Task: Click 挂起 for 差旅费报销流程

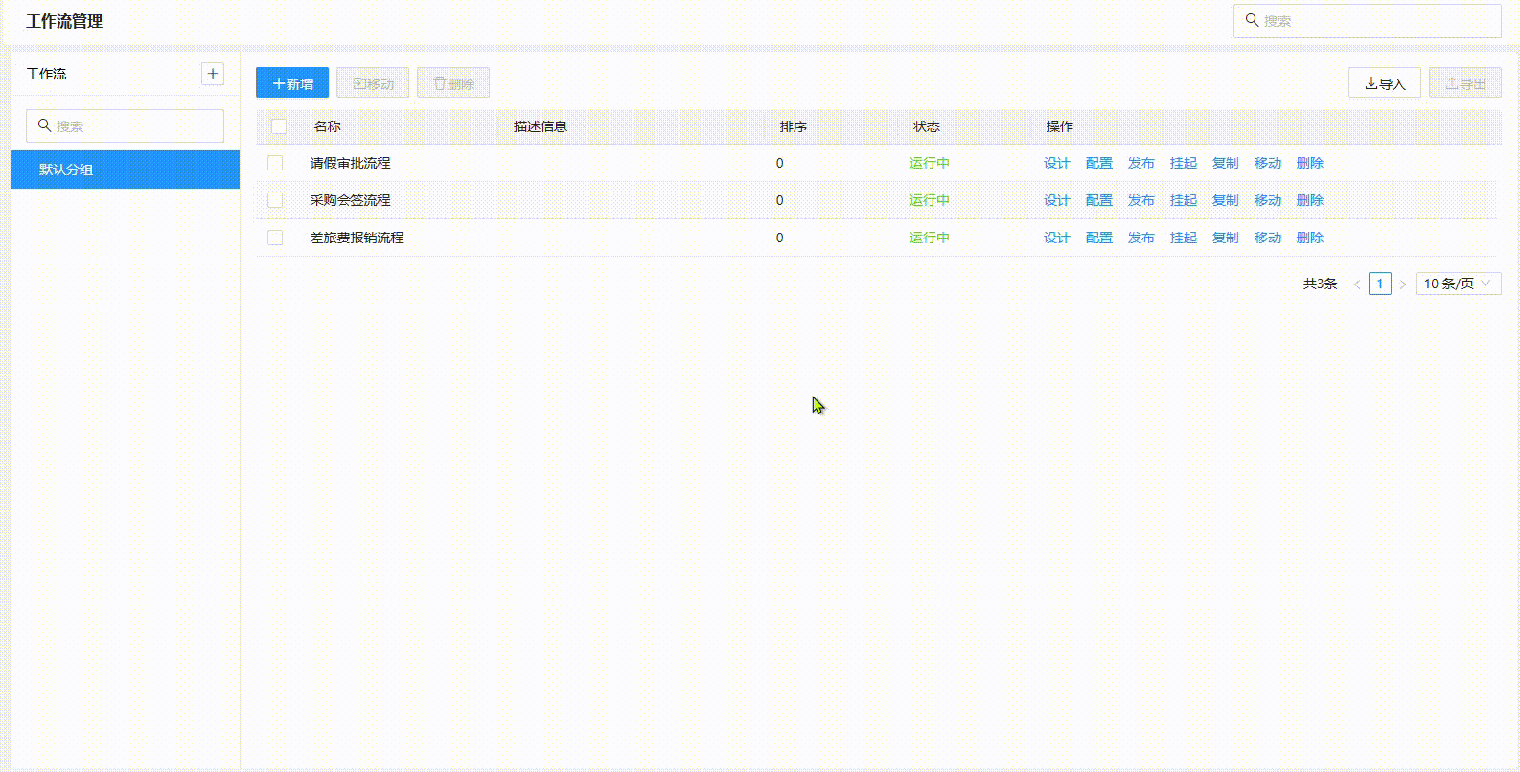Action: coord(1183,238)
